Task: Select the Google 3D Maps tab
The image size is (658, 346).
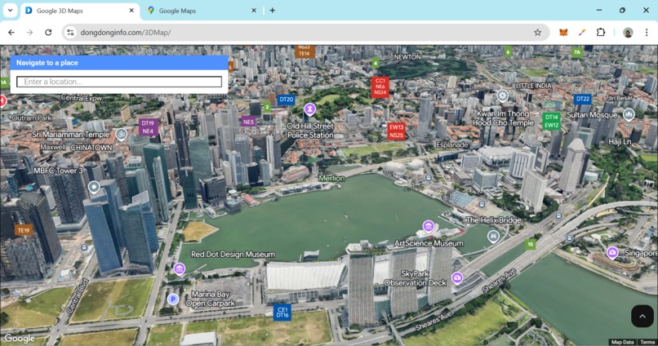Action: pyautogui.click(x=60, y=11)
